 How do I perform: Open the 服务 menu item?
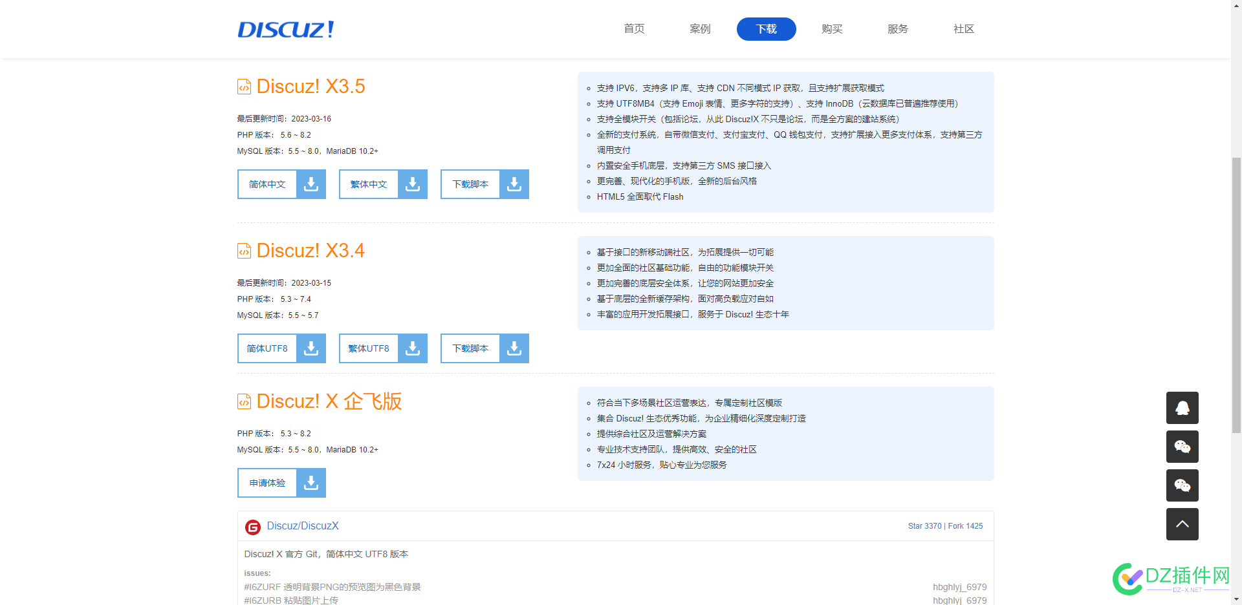point(898,29)
